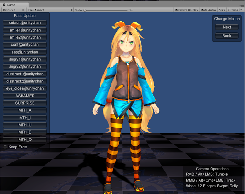
Task: Click the Game tab Unity icon
Action: pyautogui.click(x=4, y=5)
